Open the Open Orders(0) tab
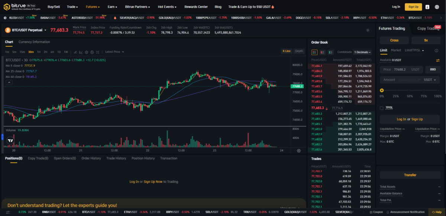Screen dimensions: 446x216 tap(65, 158)
